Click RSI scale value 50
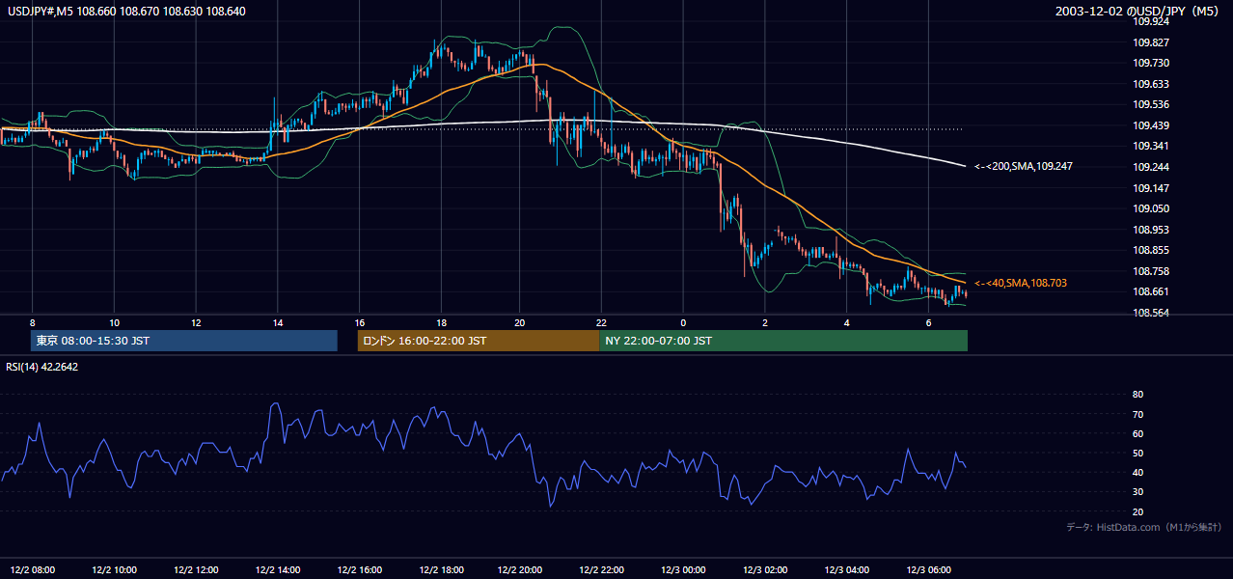This screenshot has width=1233, height=579. (x=1138, y=453)
